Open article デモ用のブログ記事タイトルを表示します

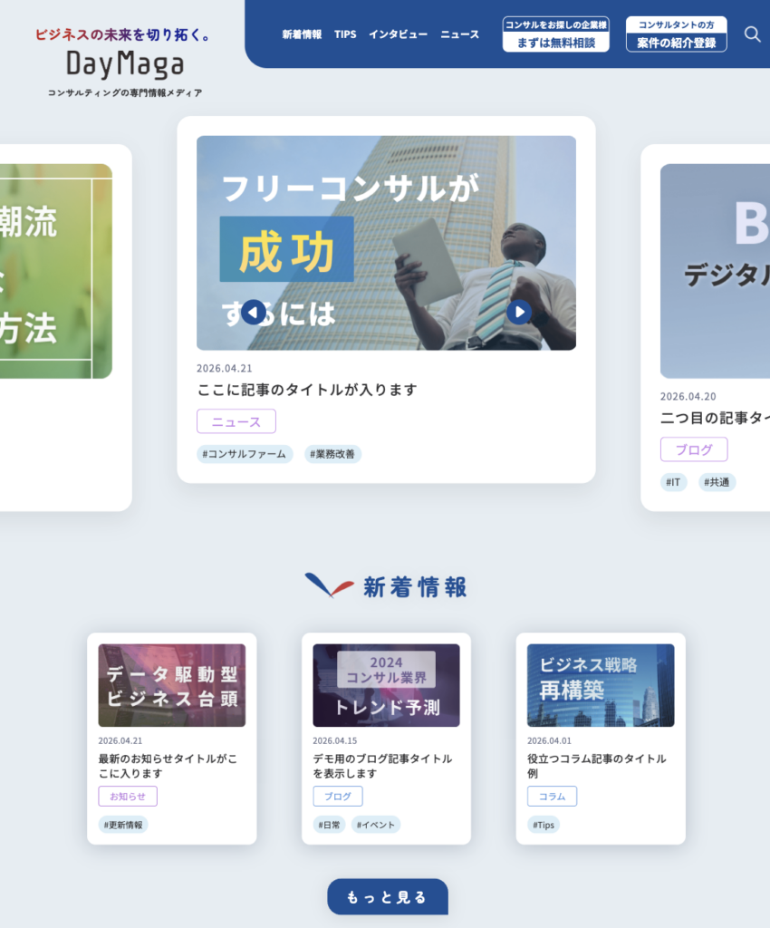382,766
